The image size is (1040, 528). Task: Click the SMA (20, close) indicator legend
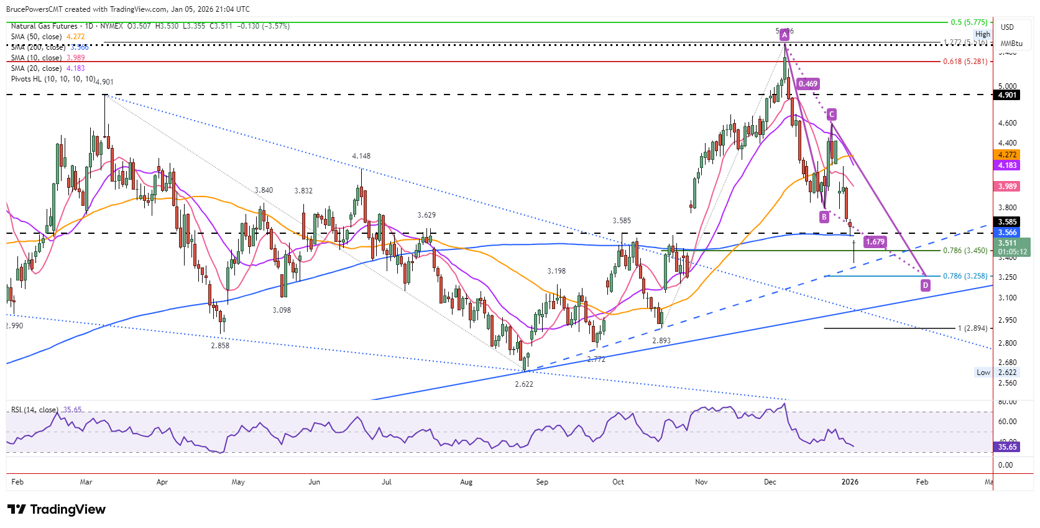click(x=48, y=68)
